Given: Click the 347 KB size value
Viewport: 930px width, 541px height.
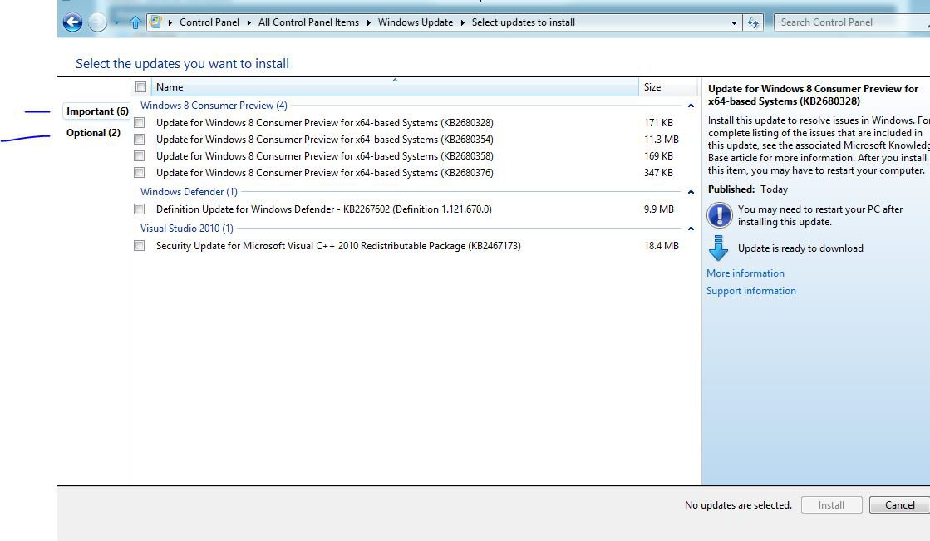Looking at the screenshot, I should point(658,173).
